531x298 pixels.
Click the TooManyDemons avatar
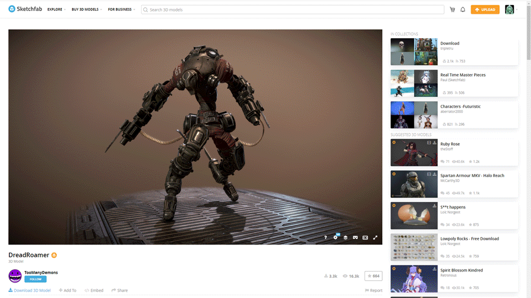click(x=15, y=276)
